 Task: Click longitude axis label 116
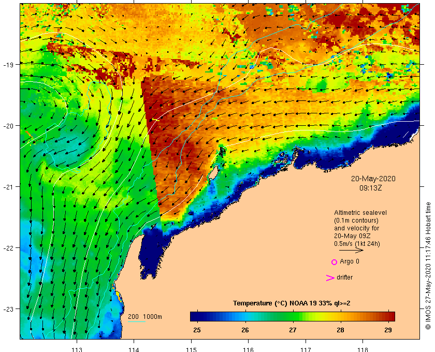[248, 349]
